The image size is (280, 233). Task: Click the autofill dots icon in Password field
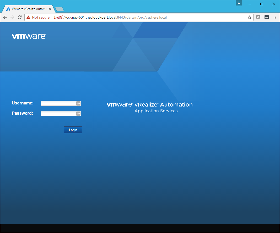tap(78, 114)
